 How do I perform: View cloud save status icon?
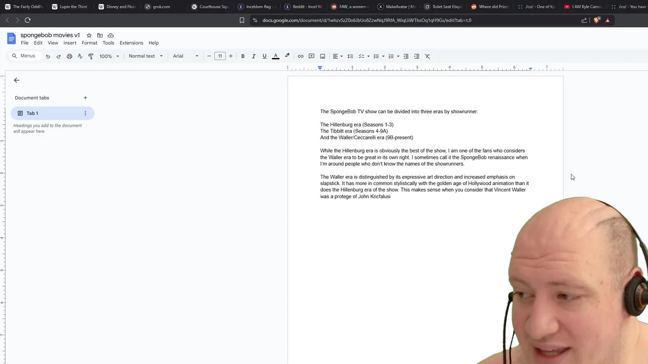point(110,35)
